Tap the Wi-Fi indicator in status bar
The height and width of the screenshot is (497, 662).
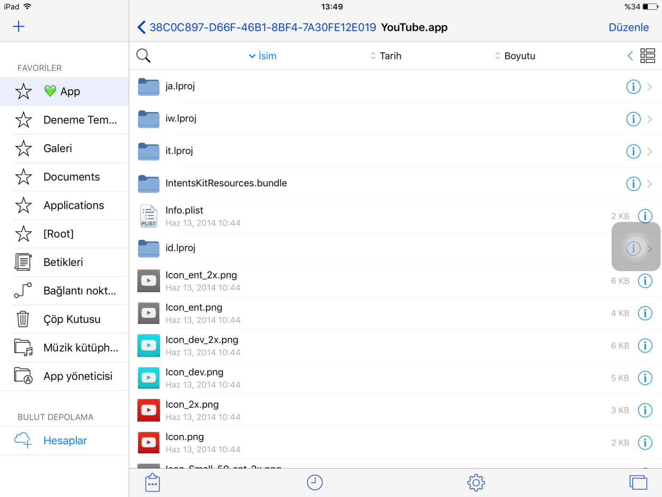coord(27,6)
